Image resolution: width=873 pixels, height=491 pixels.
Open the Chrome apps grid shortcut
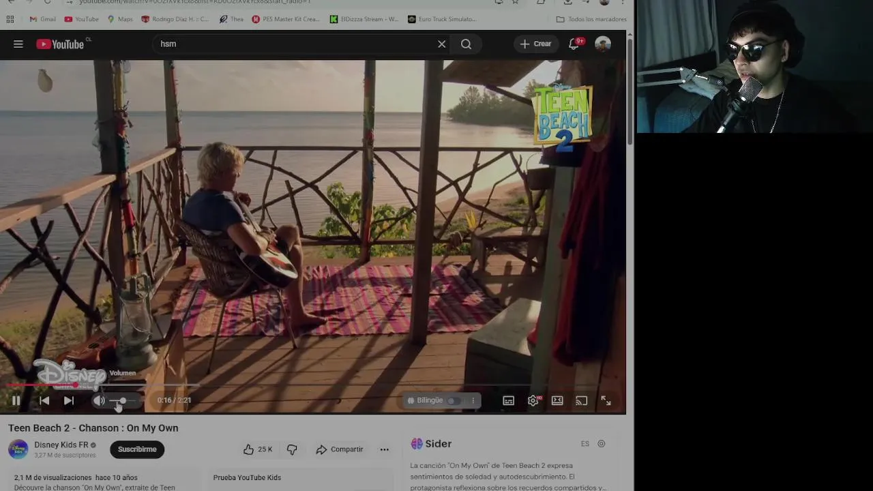10,19
